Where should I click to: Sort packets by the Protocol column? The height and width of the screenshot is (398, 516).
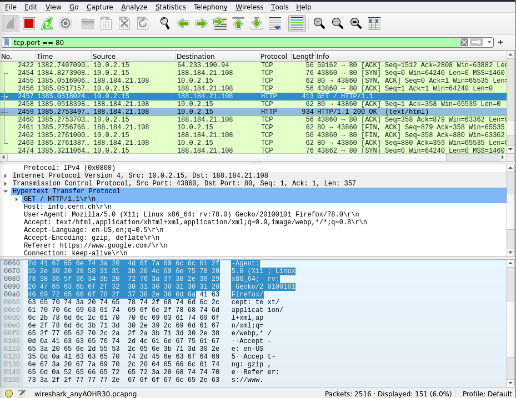[x=274, y=56]
